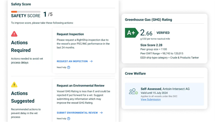Click the Actions Required heading

pyautogui.click(x=21, y=46)
